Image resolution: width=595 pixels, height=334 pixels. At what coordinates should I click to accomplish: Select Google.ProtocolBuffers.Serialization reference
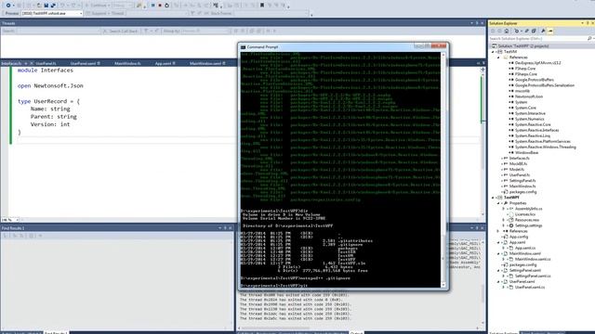click(x=545, y=85)
